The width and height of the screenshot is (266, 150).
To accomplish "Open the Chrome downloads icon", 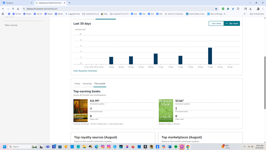I will [x=250, y=9].
